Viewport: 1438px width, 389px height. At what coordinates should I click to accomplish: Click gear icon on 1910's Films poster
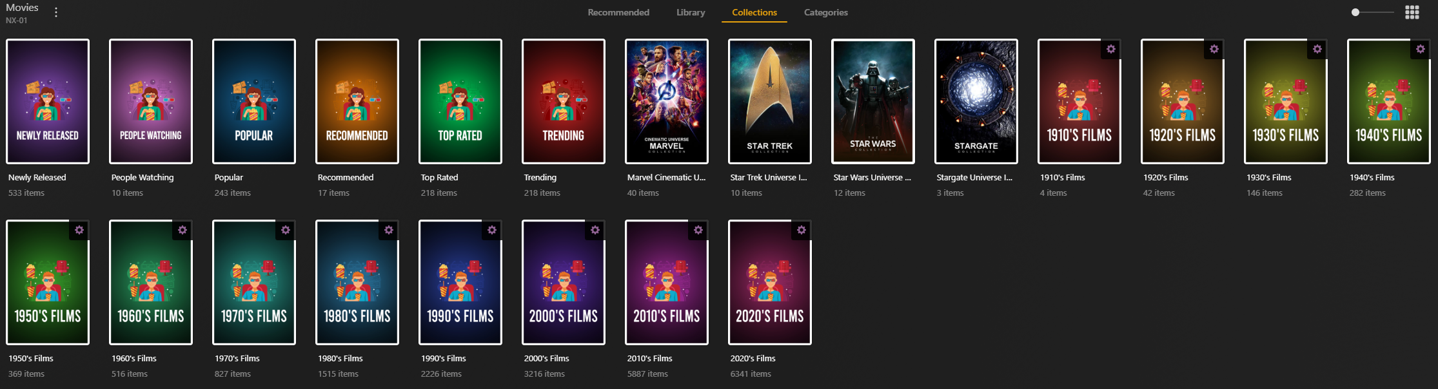click(x=1110, y=50)
